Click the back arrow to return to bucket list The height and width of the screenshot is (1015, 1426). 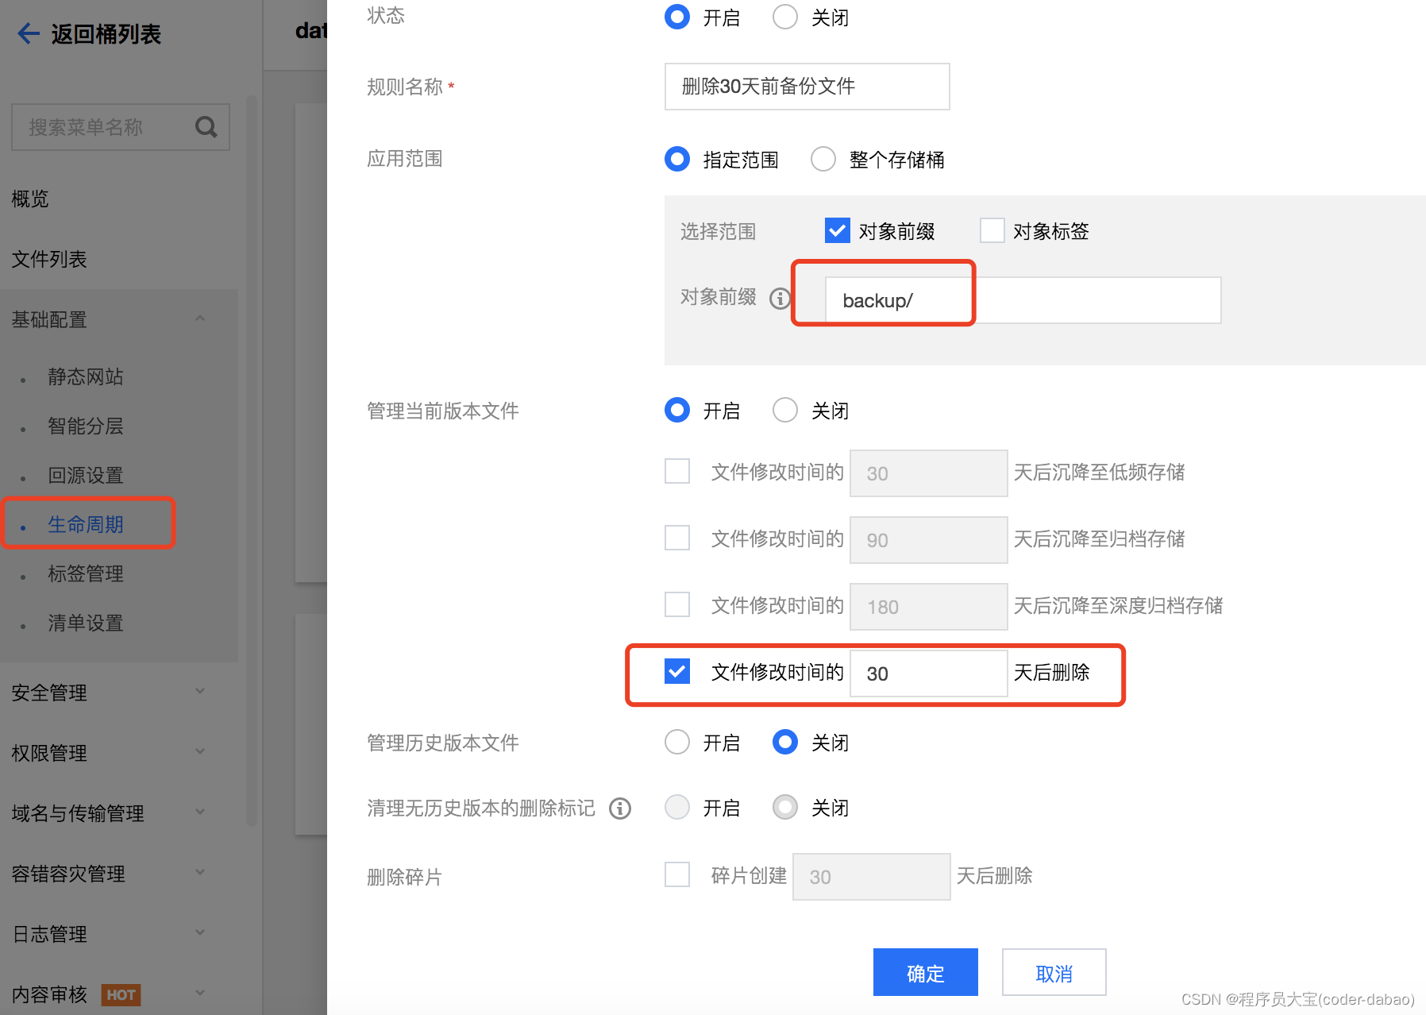point(28,33)
